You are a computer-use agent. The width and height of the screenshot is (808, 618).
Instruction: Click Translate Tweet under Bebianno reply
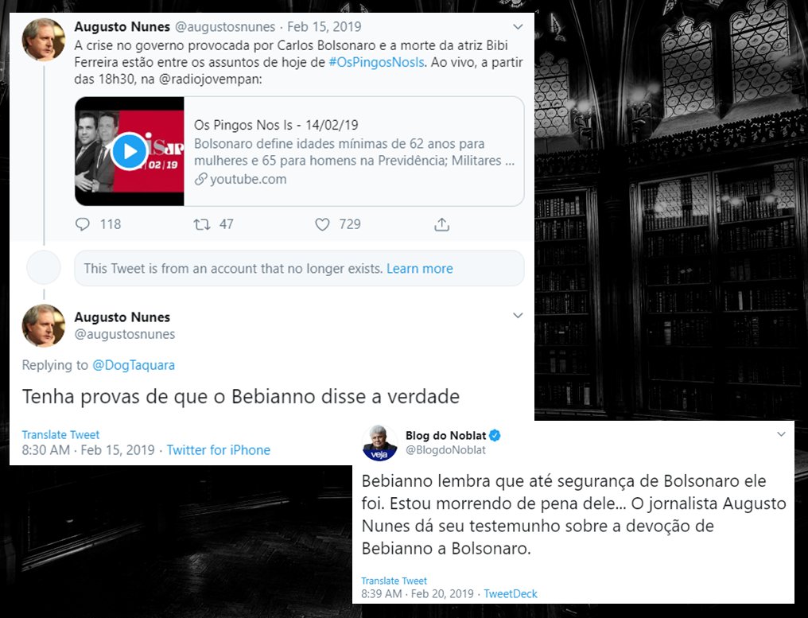[60, 434]
